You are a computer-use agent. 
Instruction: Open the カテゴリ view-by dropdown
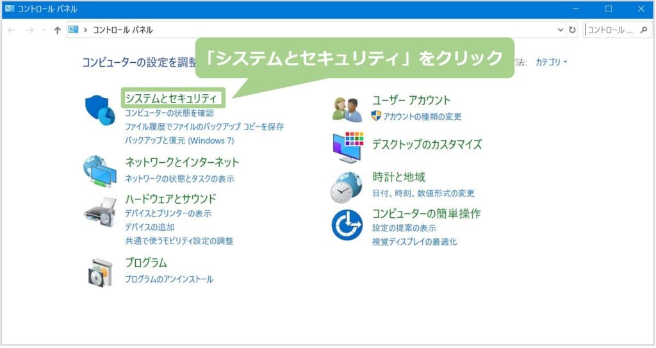(551, 62)
